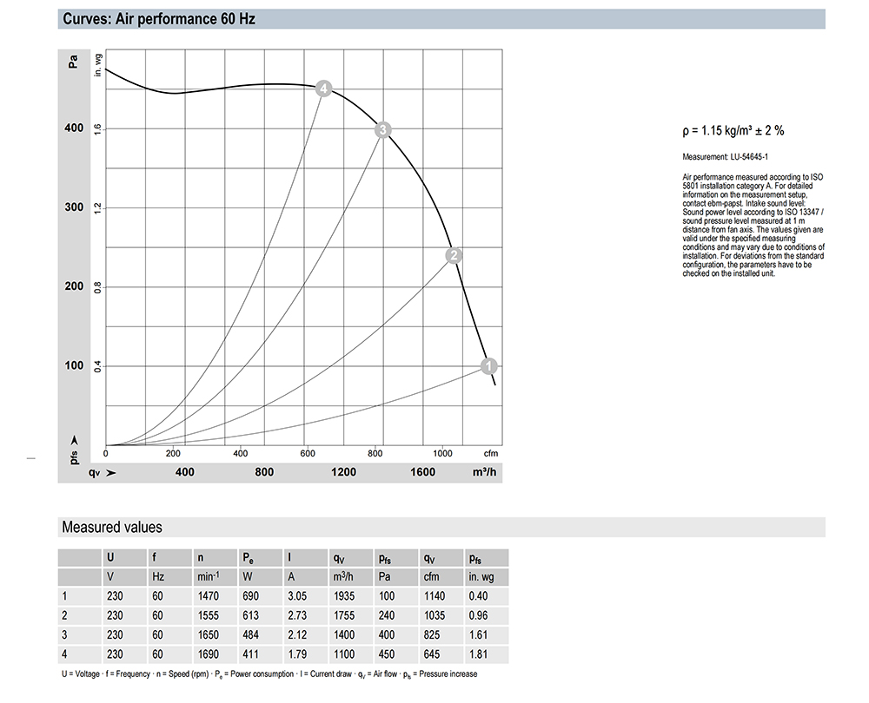Click speed value 1690 in row 4
This screenshot has height=703, width=869.
[x=209, y=654]
